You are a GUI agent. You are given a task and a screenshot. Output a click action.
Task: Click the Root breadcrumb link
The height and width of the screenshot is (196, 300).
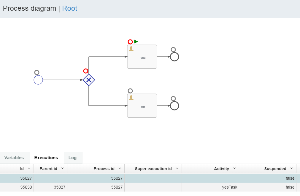click(70, 8)
